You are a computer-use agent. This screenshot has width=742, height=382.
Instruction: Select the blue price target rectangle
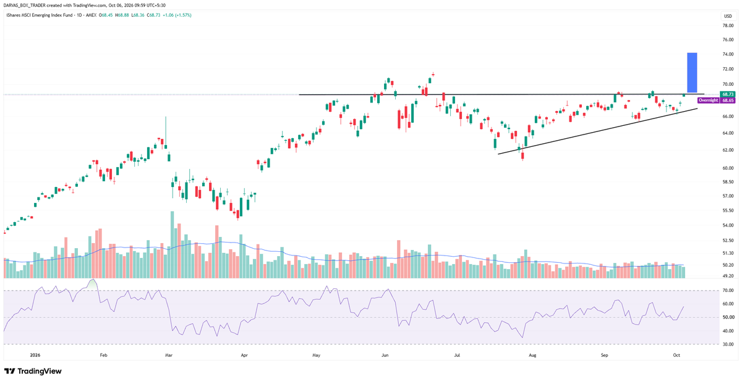point(692,73)
